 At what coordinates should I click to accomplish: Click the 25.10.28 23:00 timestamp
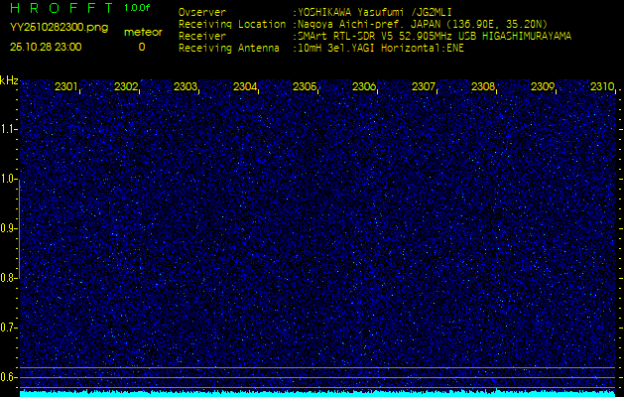tap(46, 46)
